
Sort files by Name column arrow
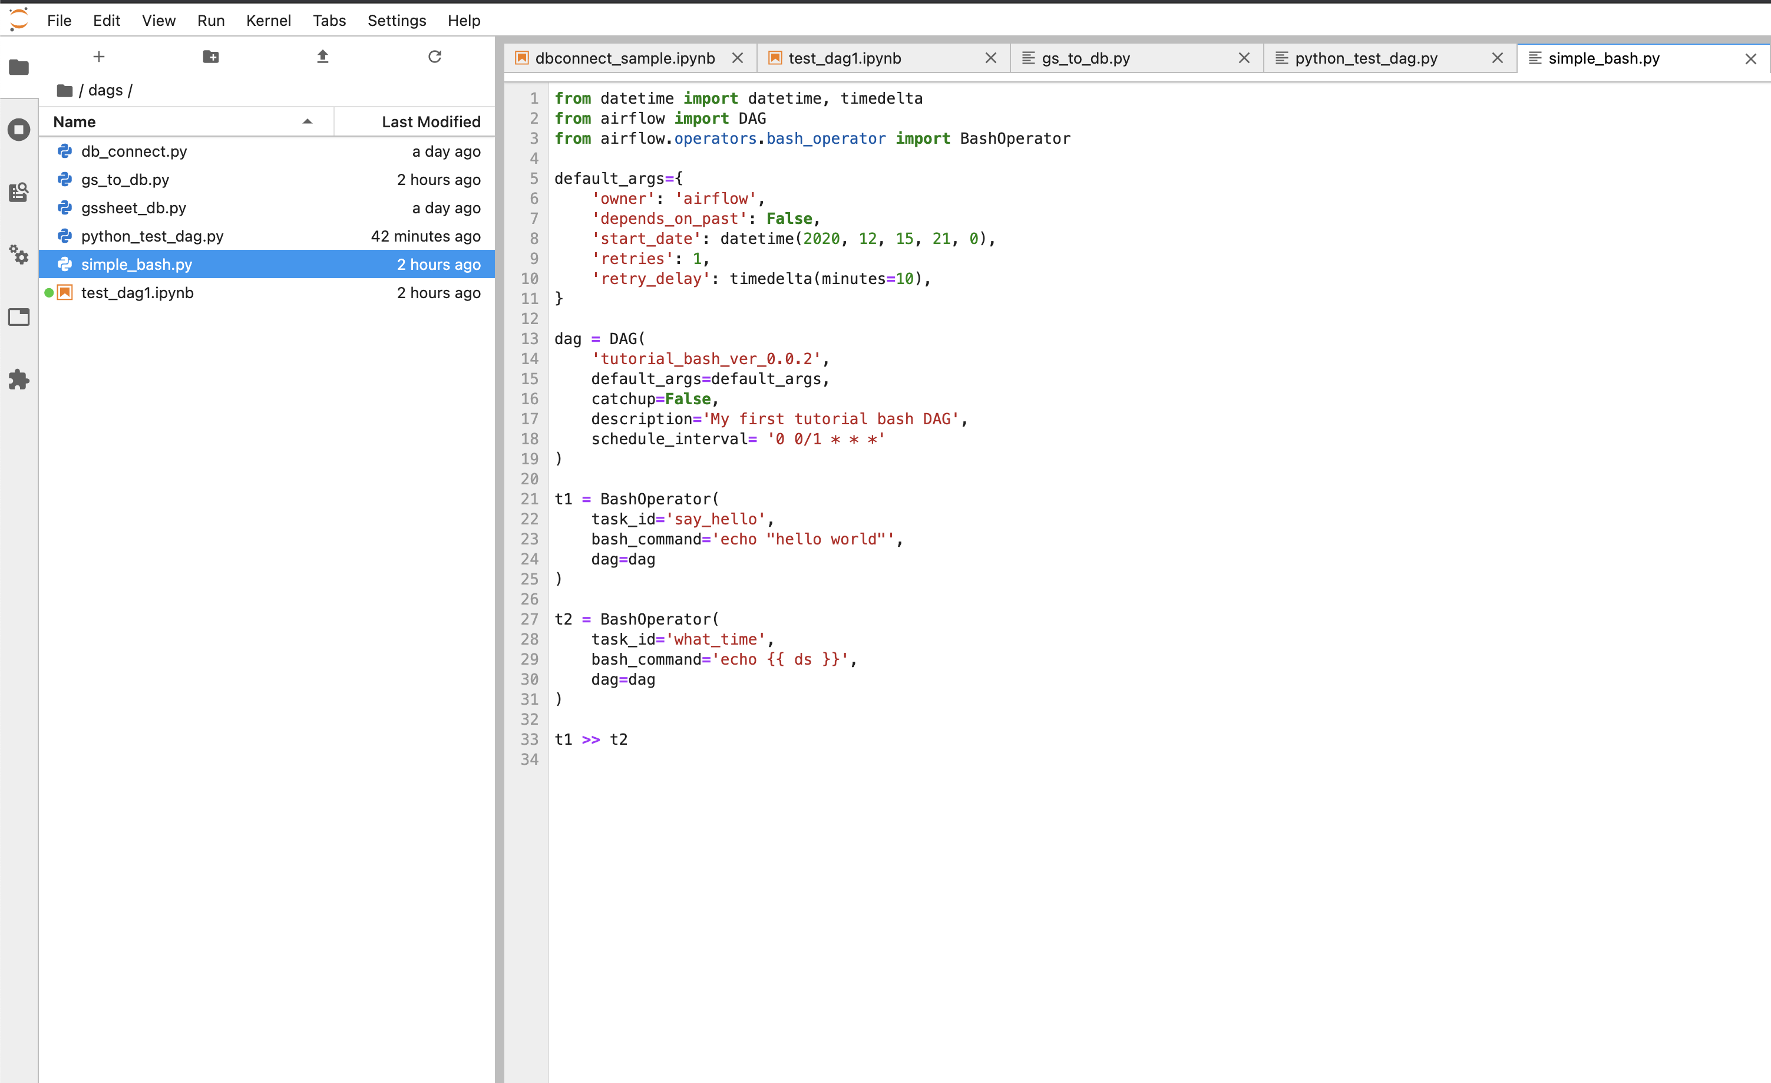[307, 121]
